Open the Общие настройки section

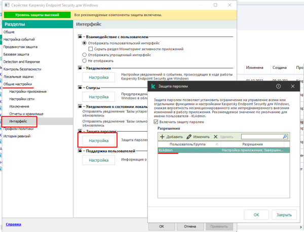click(18, 84)
